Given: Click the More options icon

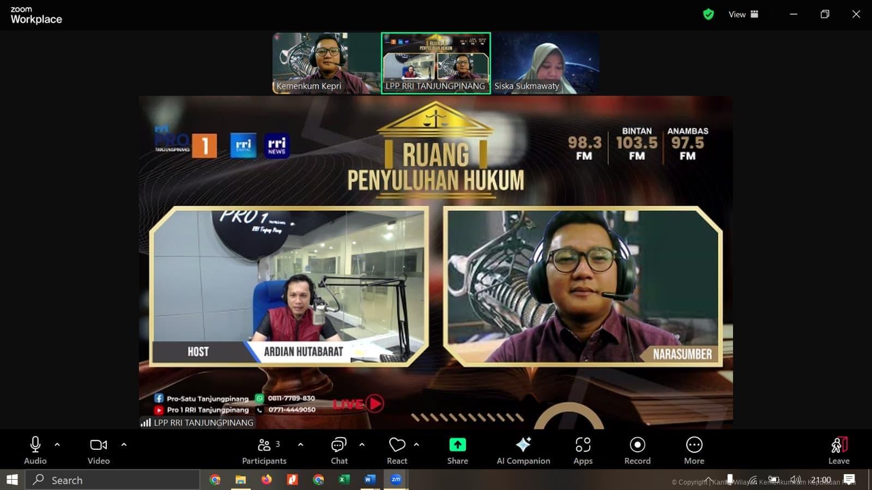Looking at the screenshot, I should tap(694, 451).
